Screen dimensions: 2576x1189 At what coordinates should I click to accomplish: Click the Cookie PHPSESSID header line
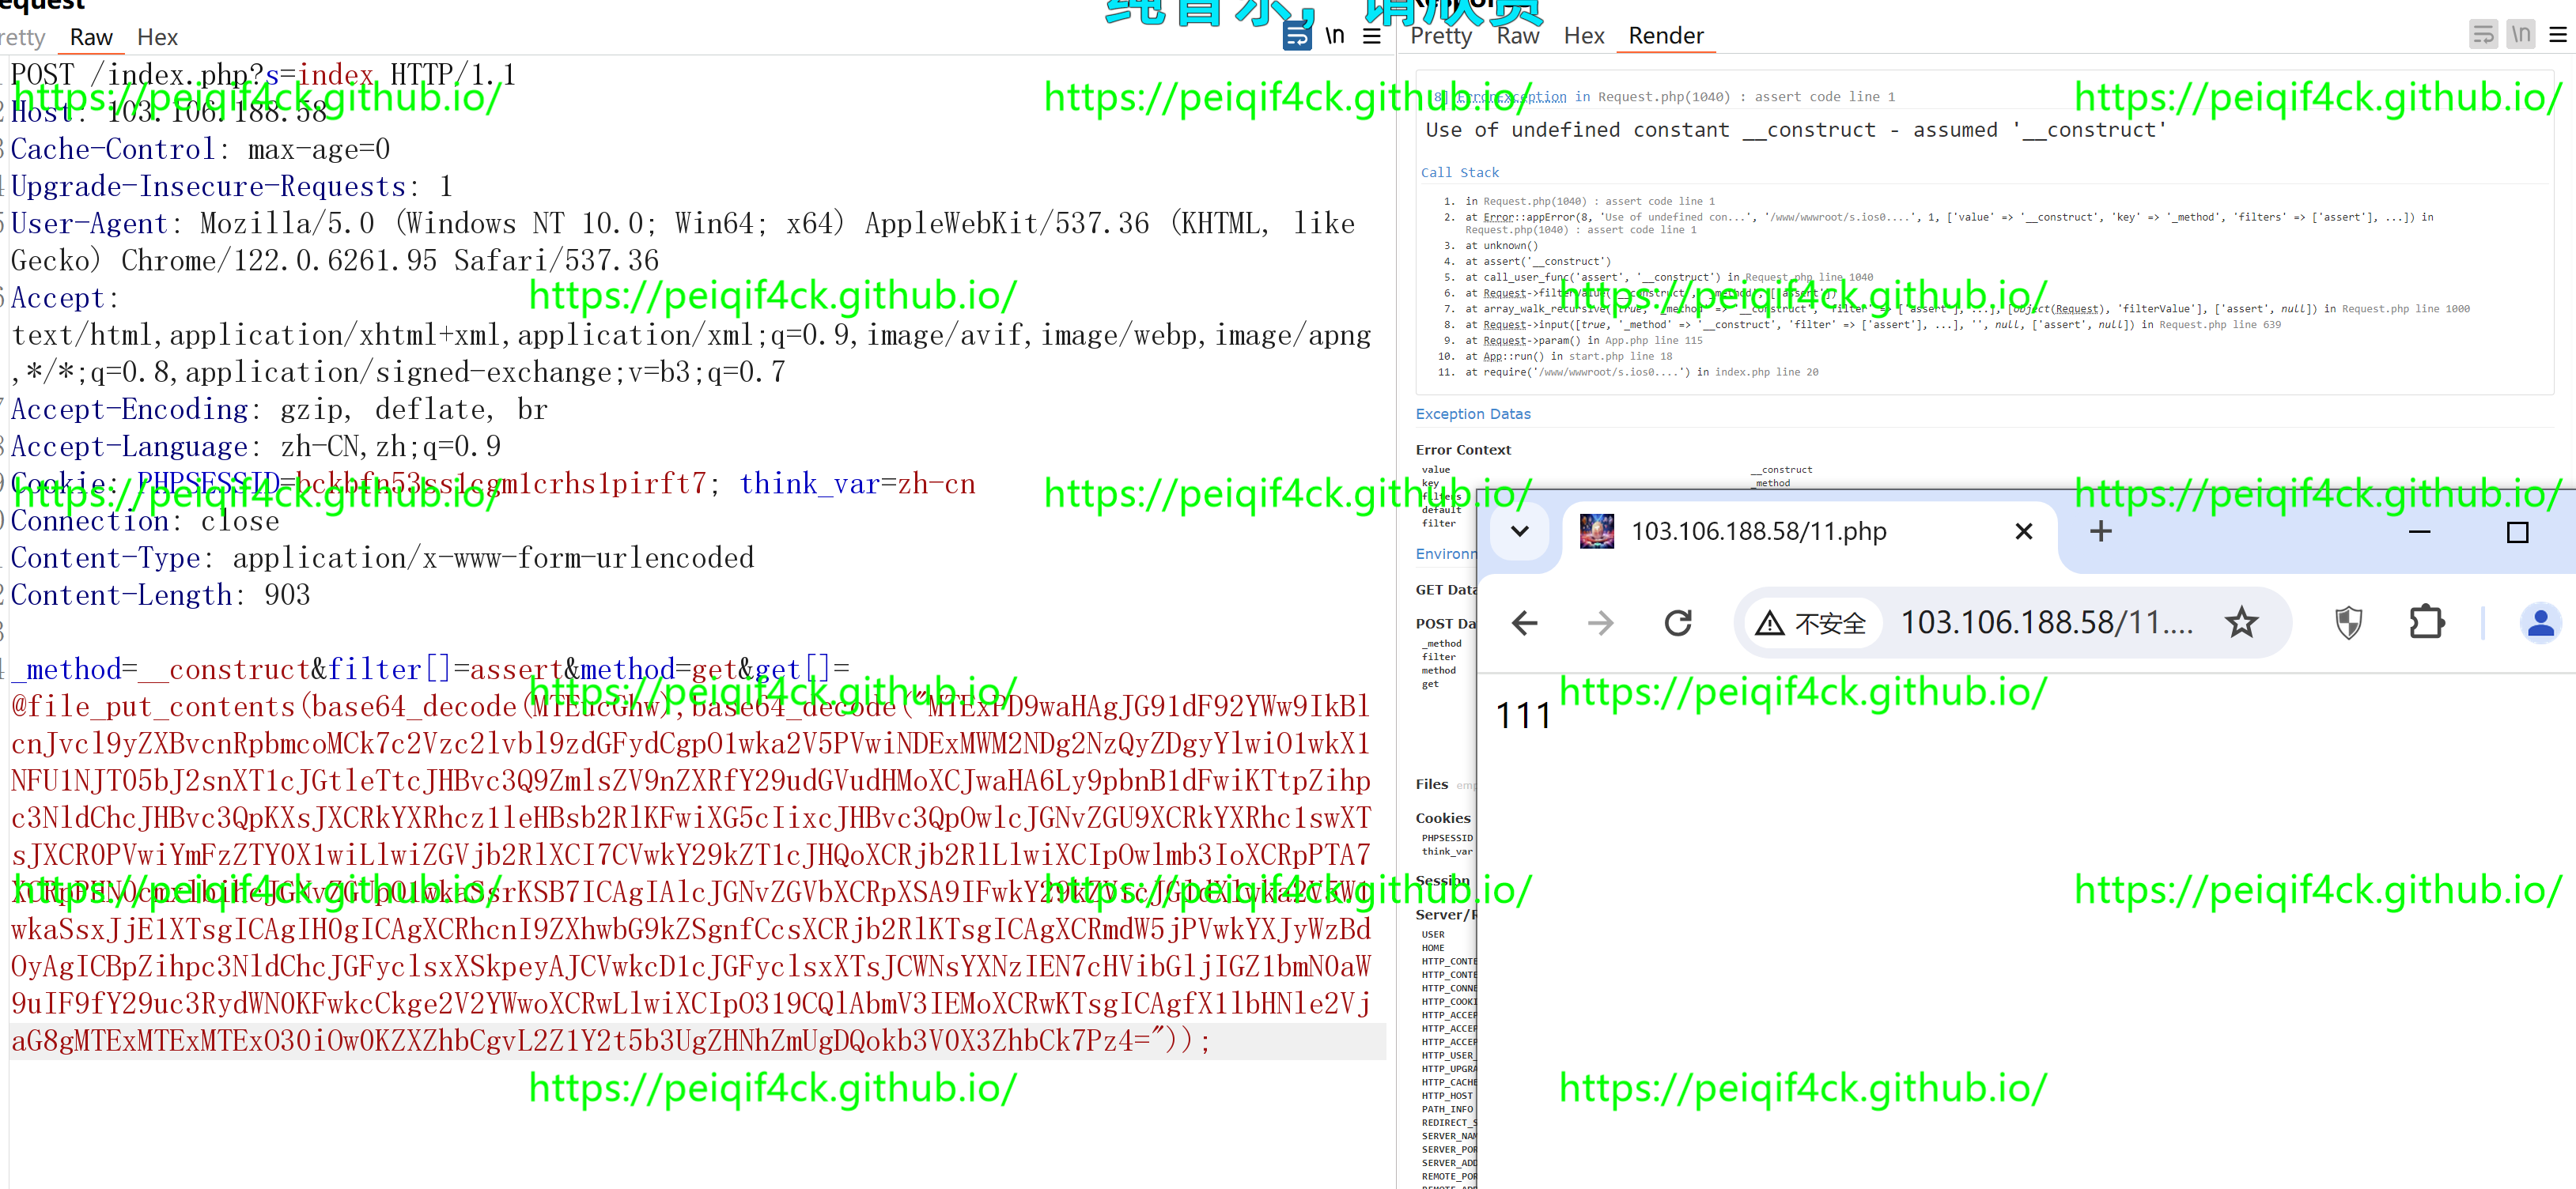coord(493,485)
